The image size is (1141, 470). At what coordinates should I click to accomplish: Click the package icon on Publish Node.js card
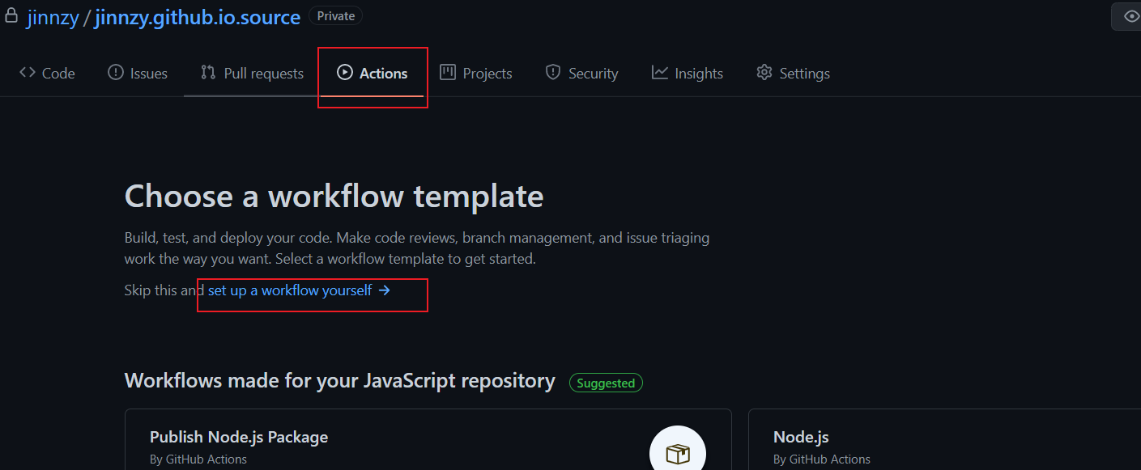coord(678,453)
